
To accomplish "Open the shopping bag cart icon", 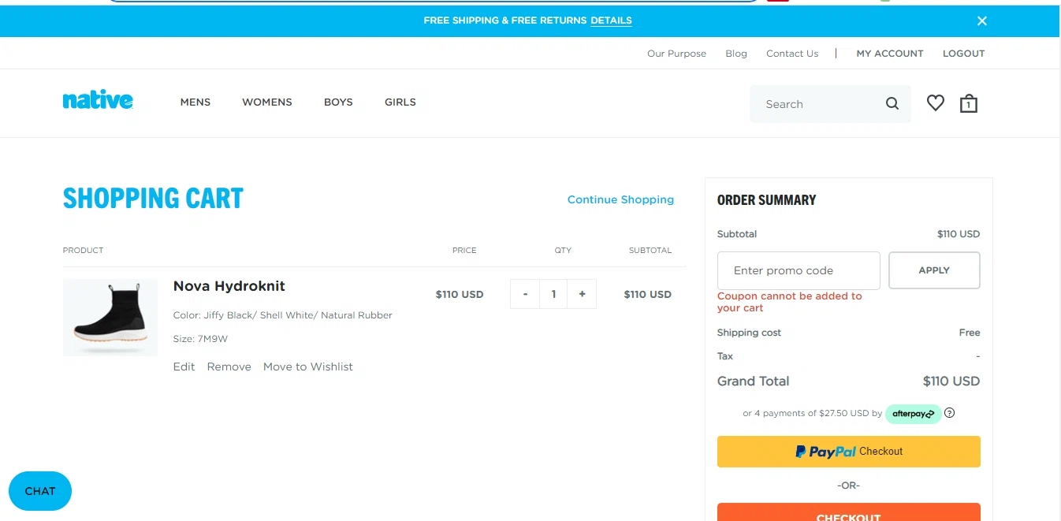I will click(x=969, y=103).
